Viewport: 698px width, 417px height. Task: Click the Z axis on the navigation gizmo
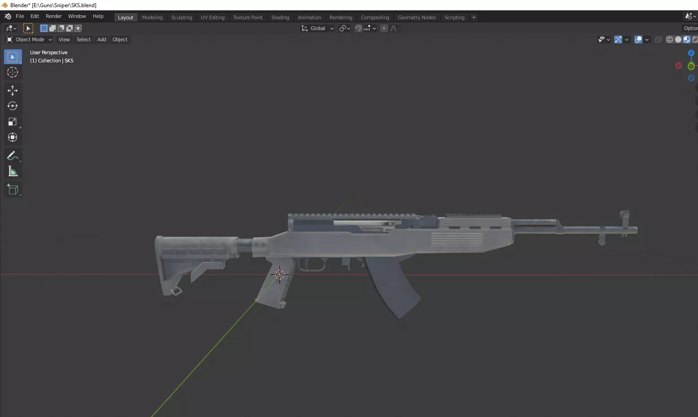click(x=691, y=53)
